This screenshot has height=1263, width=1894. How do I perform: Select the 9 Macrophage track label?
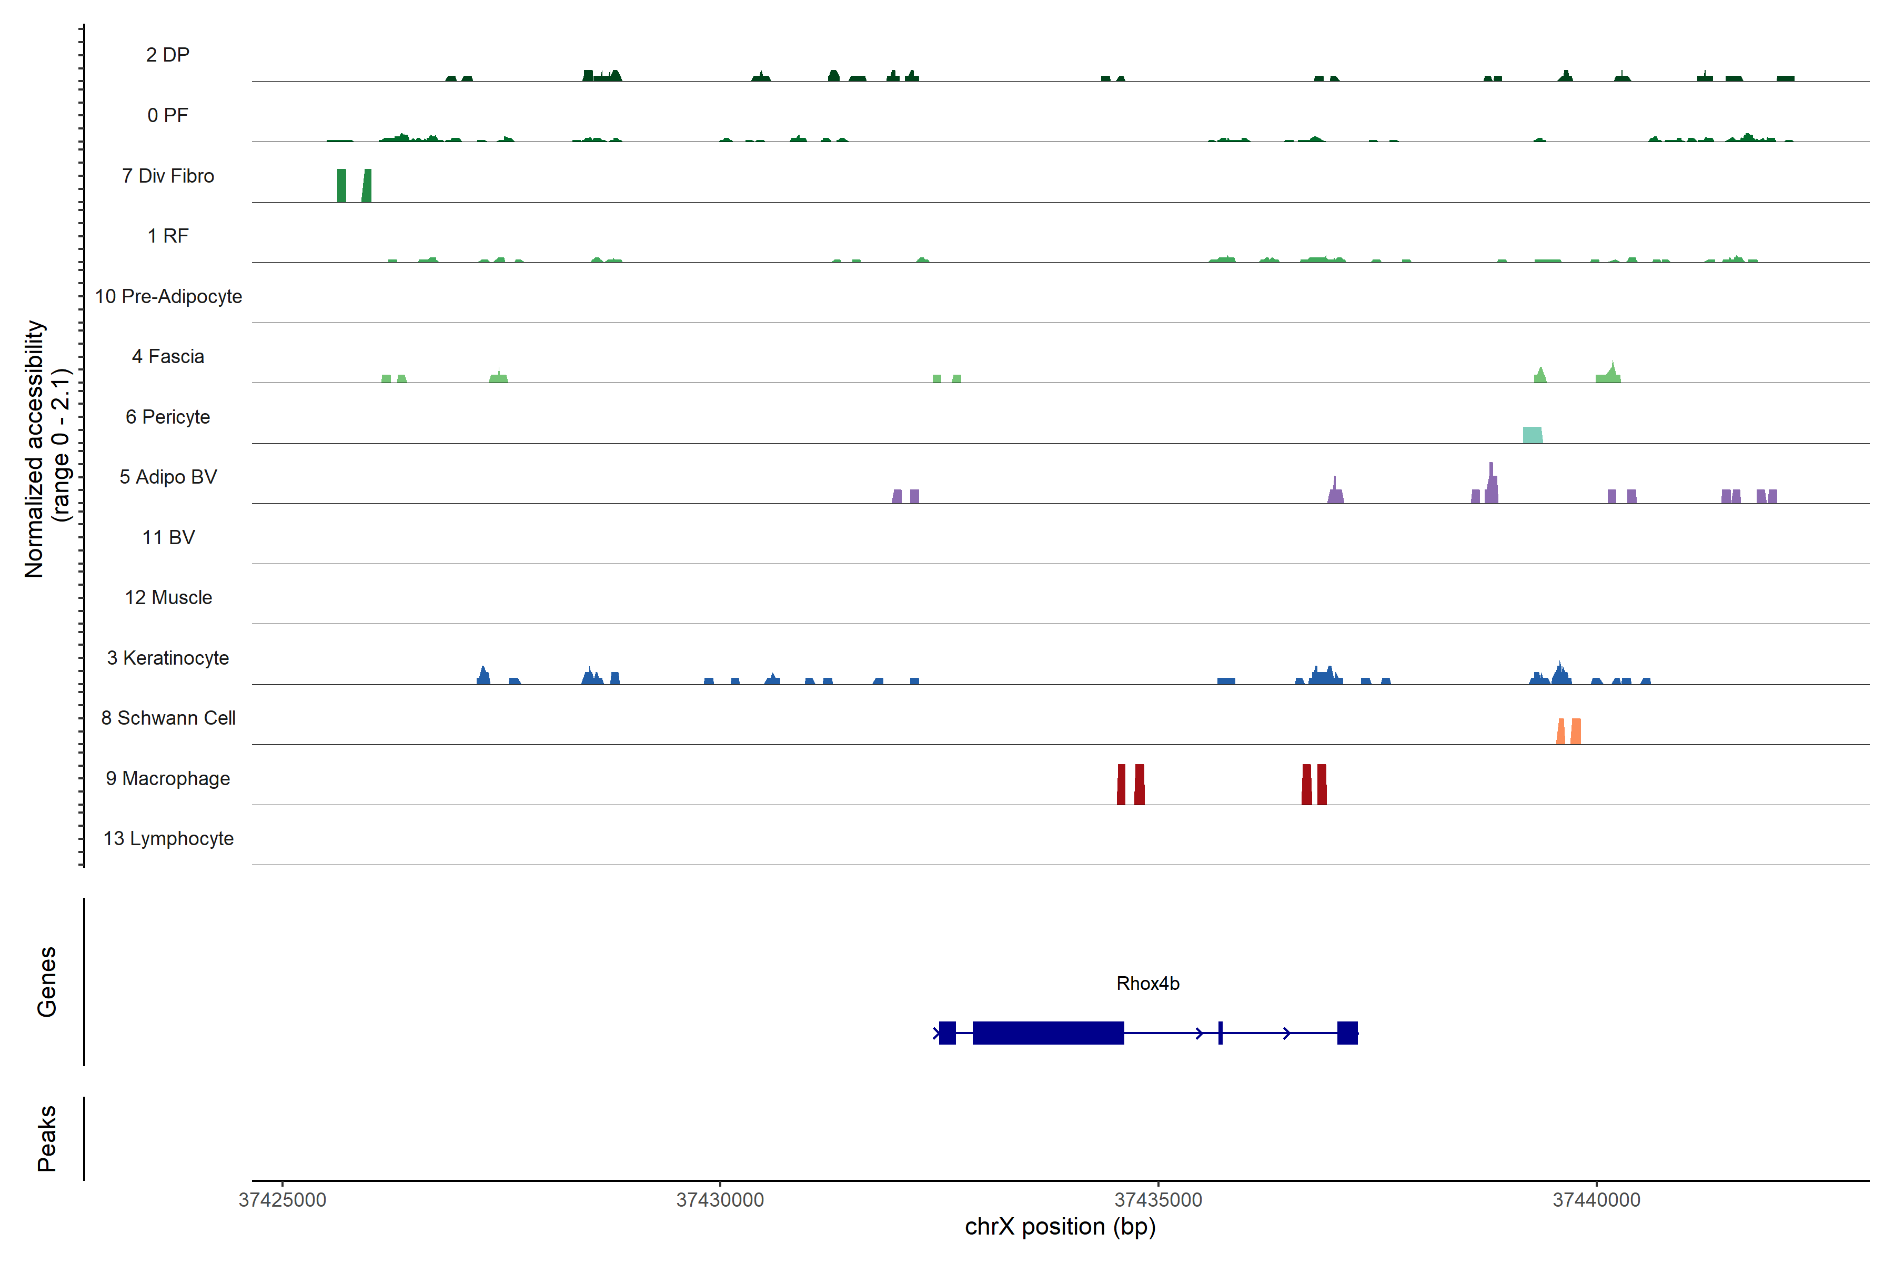pos(167,778)
